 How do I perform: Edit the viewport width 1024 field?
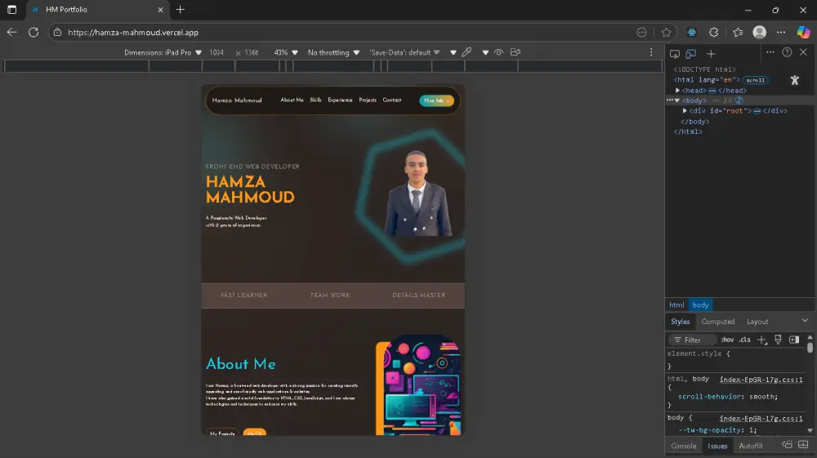(x=217, y=52)
